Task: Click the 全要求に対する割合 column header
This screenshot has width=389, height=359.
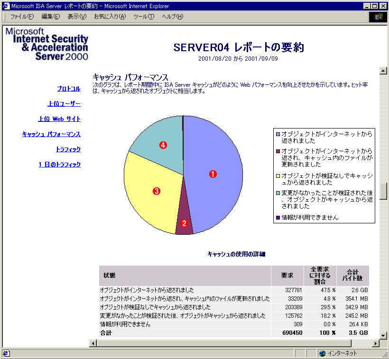Action: coord(320,276)
